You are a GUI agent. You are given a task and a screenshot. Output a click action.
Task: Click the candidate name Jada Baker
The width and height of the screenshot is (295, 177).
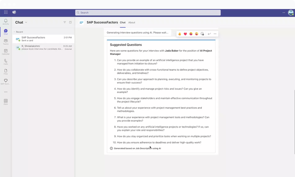171,51
